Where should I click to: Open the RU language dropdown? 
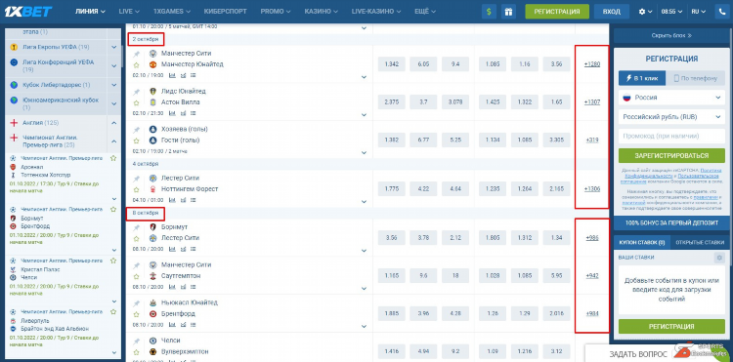(699, 12)
